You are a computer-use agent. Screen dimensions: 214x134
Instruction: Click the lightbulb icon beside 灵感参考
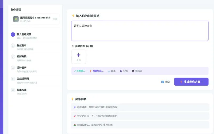pos(72,99)
